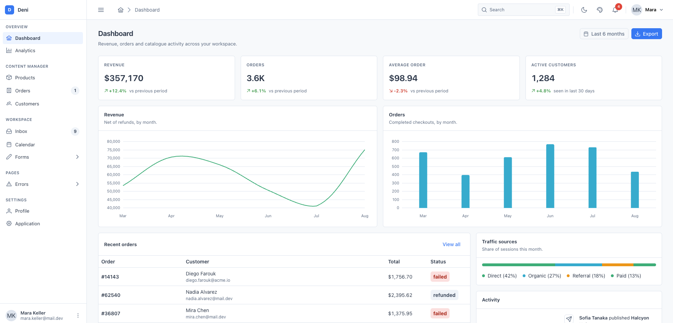Click the Activity send paper-plane icon
This screenshot has height=323, width=673.
coord(569,319)
